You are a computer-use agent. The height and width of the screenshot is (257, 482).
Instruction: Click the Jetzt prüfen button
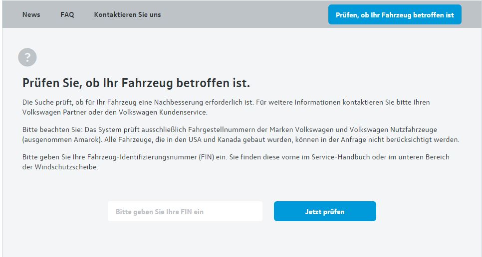click(325, 212)
